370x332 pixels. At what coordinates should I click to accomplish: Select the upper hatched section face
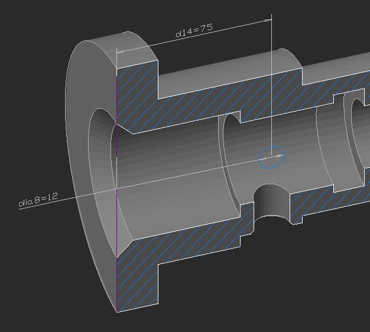(195, 106)
